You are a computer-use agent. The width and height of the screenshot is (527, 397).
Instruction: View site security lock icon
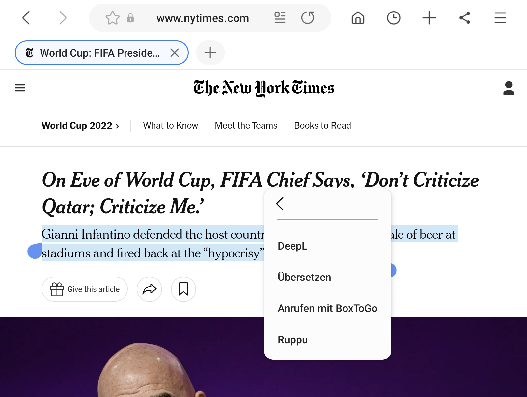click(130, 18)
